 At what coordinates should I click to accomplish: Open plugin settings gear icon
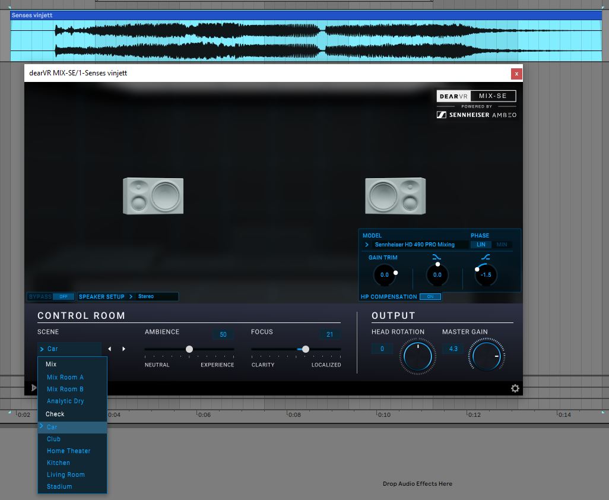click(515, 388)
